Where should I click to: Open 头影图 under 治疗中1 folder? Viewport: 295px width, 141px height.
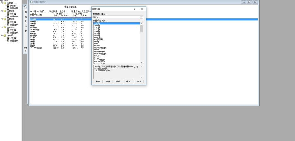[13, 14]
